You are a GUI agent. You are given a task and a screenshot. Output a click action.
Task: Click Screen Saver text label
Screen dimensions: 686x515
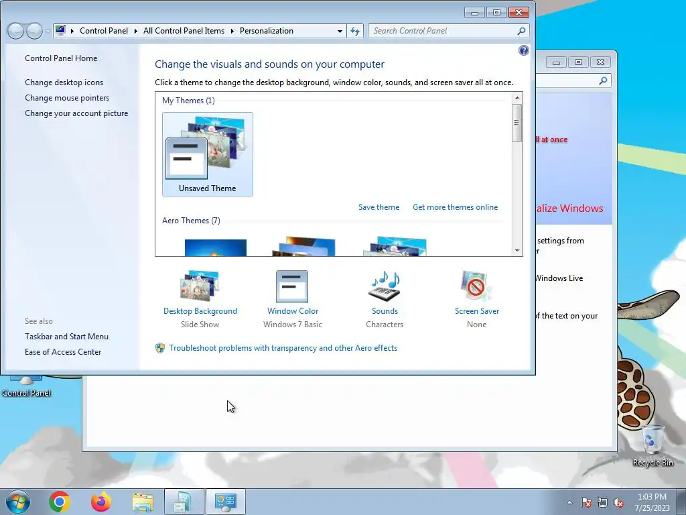(x=477, y=311)
